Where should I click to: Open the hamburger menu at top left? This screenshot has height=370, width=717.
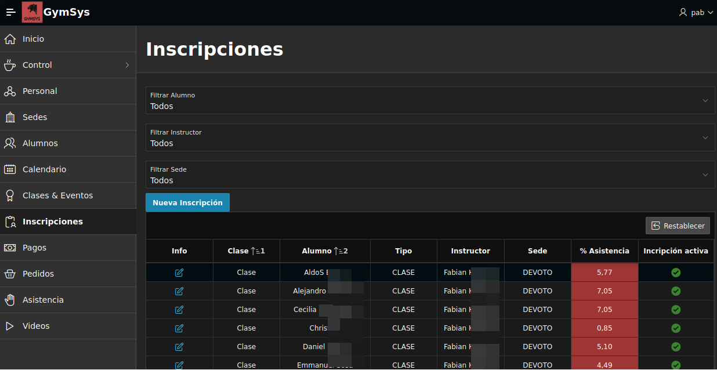[x=10, y=12]
